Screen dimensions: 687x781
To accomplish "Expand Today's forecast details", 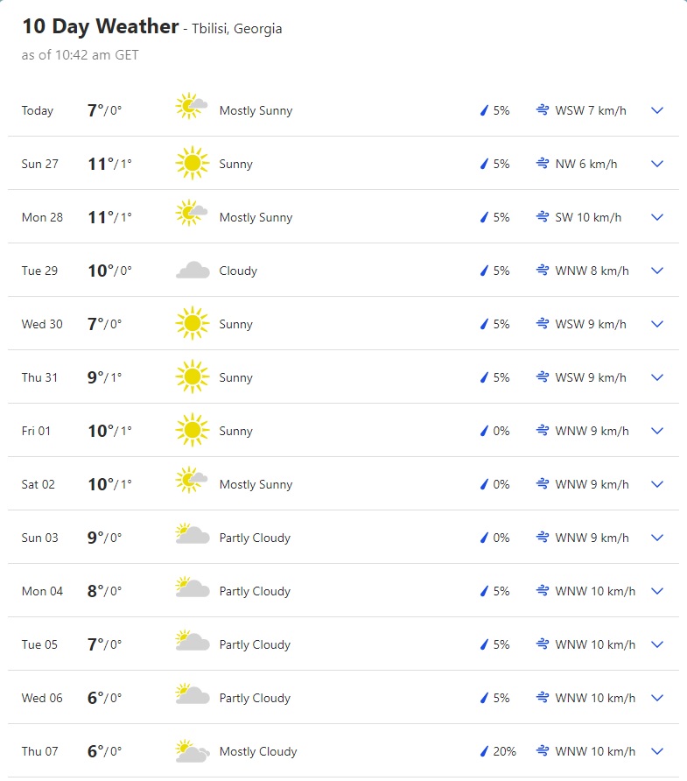I will pos(657,110).
